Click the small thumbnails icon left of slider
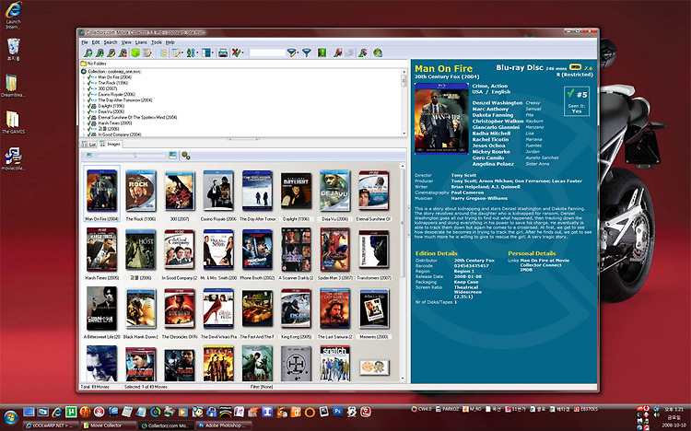This screenshot has height=431, width=691. (89, 155)
